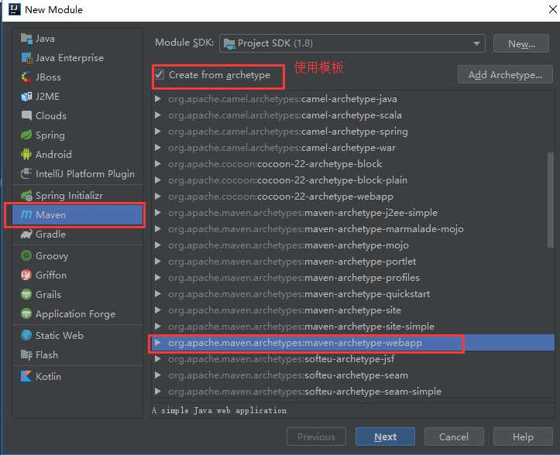
Task: Expand softeu-archetype-seam-simple node
Action: [x=157, y=391]
